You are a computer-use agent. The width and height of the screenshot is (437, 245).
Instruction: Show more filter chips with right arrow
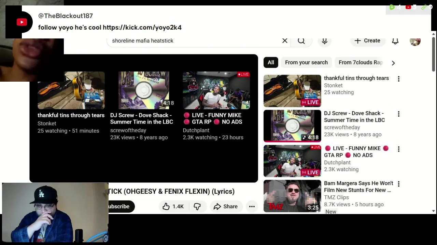click(393, 63)
